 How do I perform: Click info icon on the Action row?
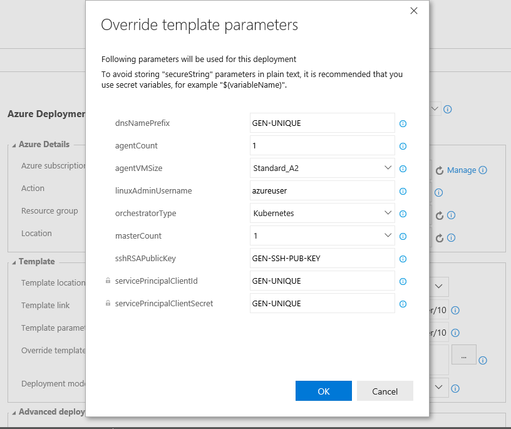coord(438,193)
